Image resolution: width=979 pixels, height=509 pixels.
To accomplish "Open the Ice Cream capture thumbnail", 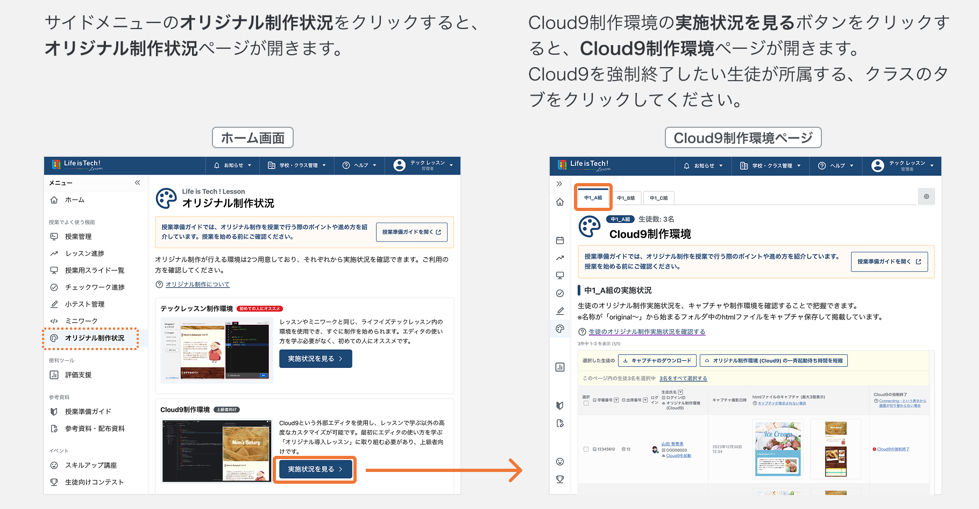I will point(778,449).
